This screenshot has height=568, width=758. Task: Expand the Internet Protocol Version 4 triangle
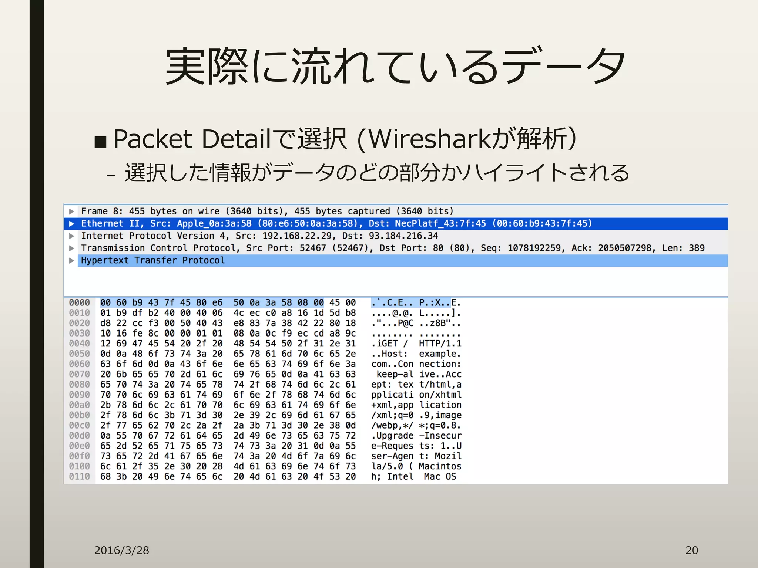pyautogui.click(x=72, y=236)
